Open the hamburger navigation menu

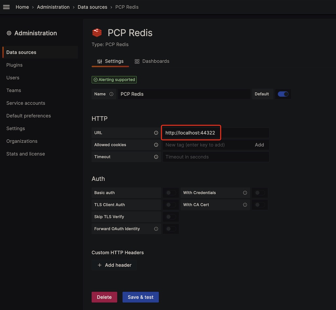6,7
